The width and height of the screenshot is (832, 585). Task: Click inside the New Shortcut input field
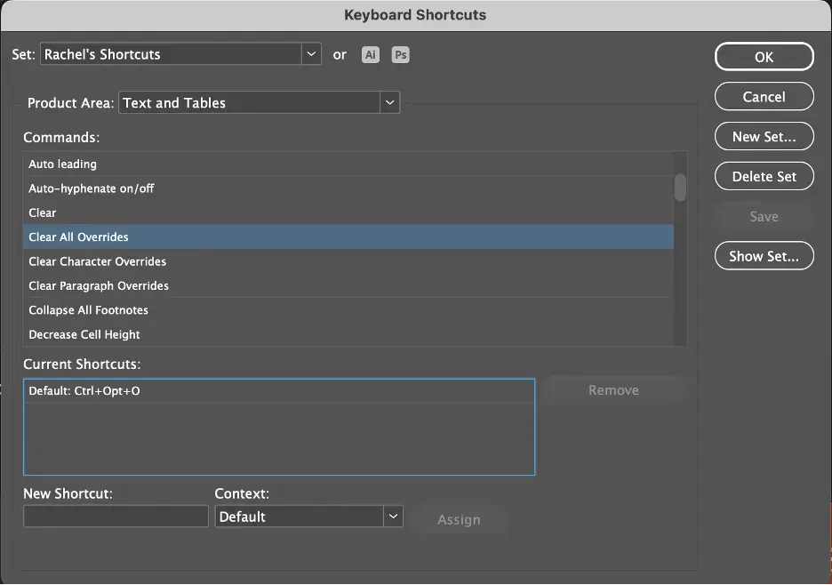pyautogui.click(x=116, y=517)
